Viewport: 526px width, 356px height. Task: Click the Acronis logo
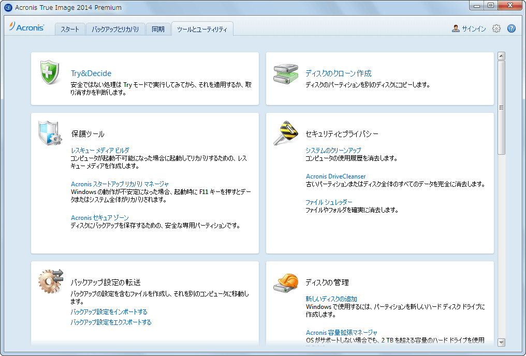tap(27, 27)
